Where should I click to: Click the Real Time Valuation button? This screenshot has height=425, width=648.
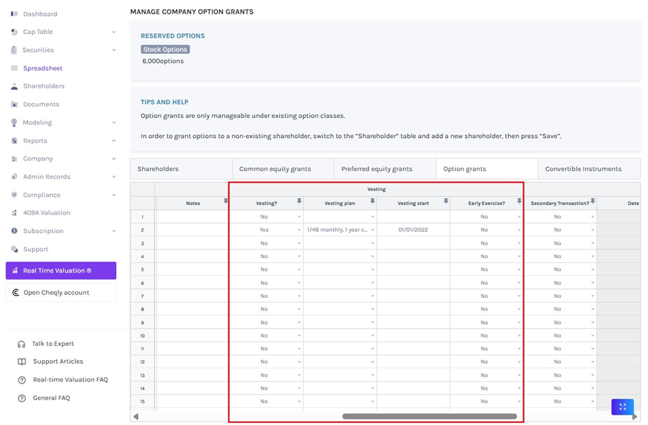(61, 270)
